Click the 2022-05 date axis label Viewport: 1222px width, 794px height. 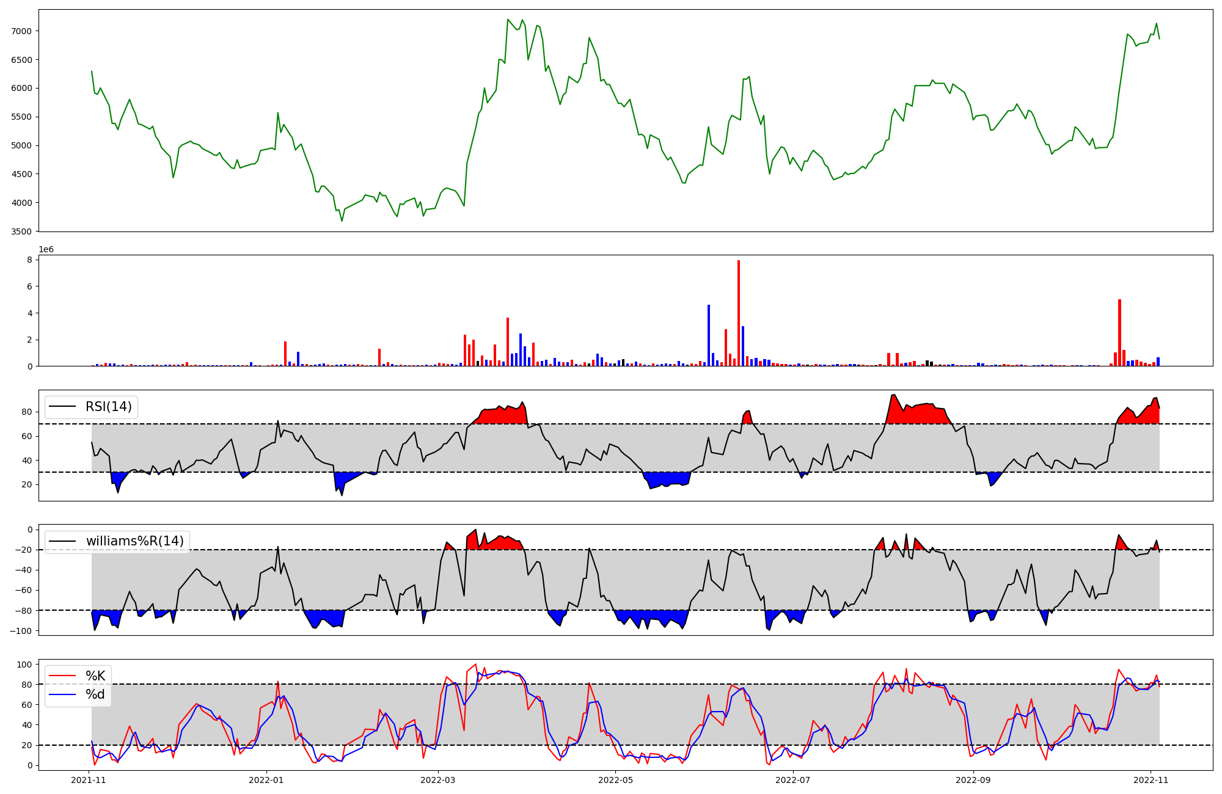click(x=615, y=780)
